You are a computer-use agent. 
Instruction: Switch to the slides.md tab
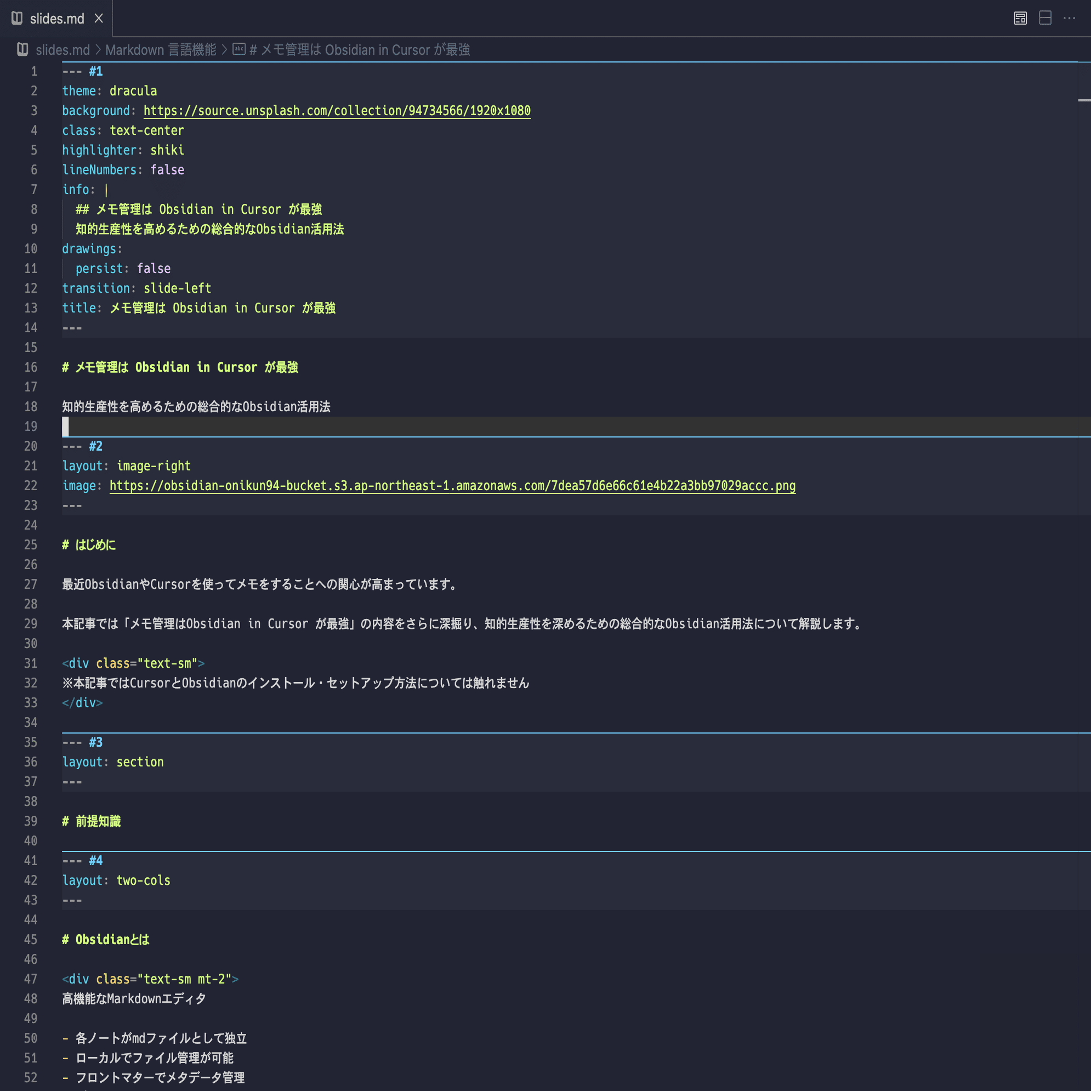(x=56, y=19)
